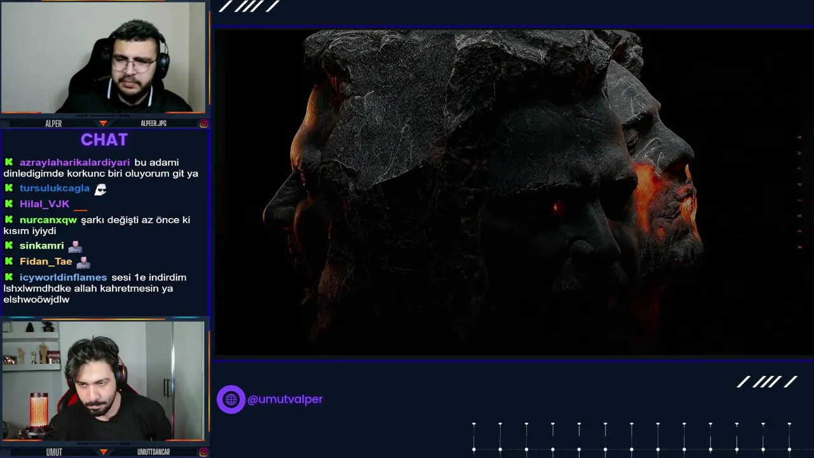
Task: Open sinkamri's username in chat
Action: pos(42,246)
